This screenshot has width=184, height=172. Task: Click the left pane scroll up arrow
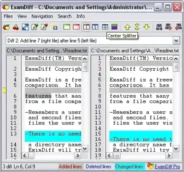pos(85,59)
